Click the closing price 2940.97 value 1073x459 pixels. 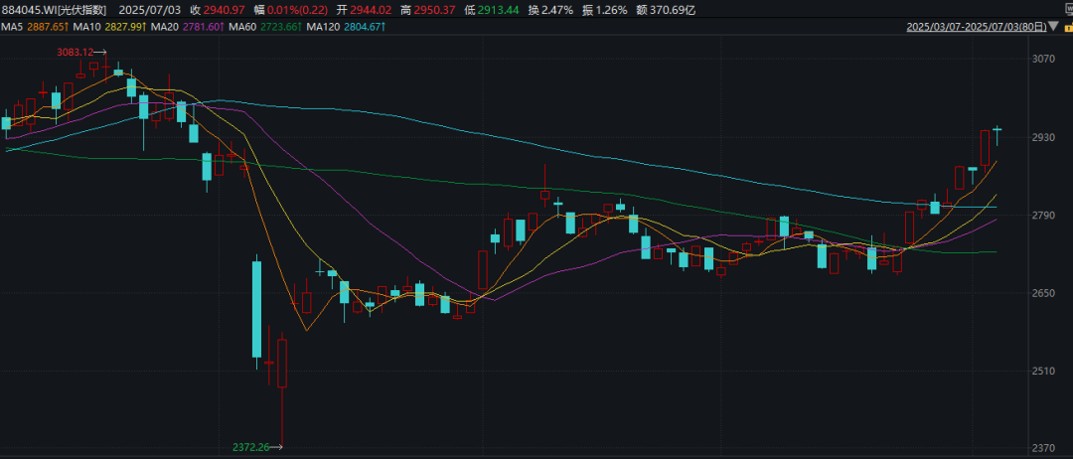224,9
